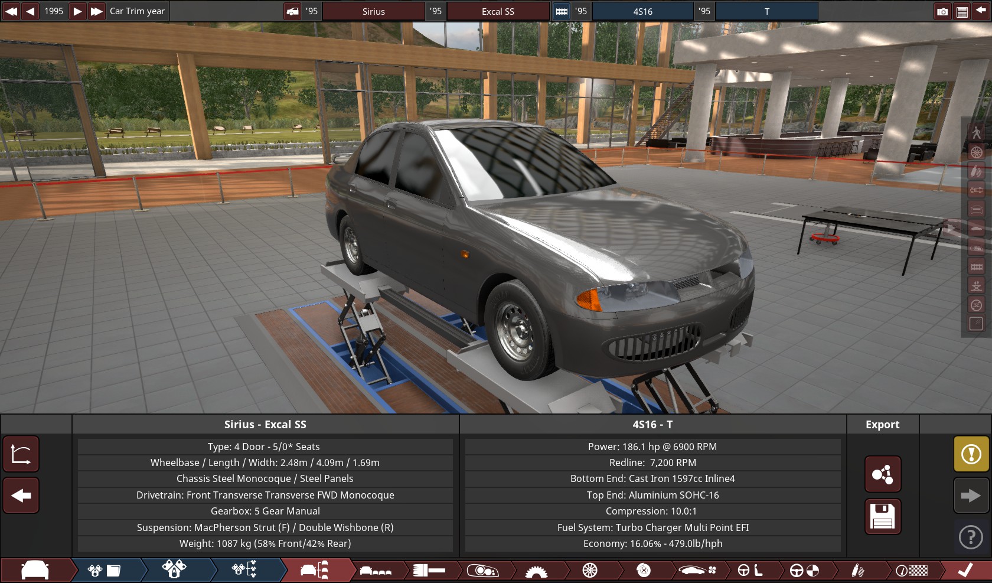
Task: Toggle the car front body view icon
Action: click(x=976, y=209)
